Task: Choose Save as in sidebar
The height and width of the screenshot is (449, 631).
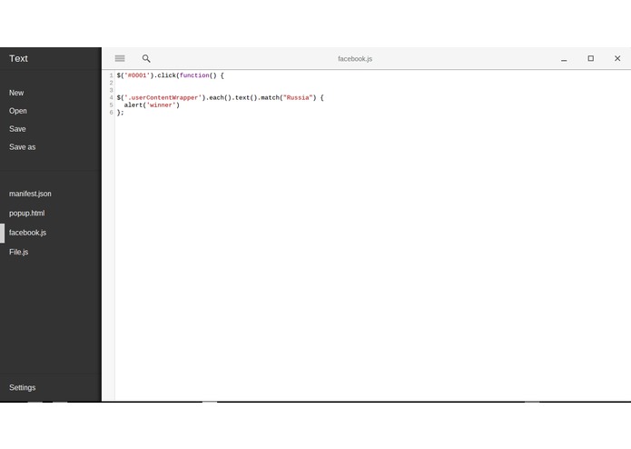Action: pyautogui.click(x=22, y=147)
